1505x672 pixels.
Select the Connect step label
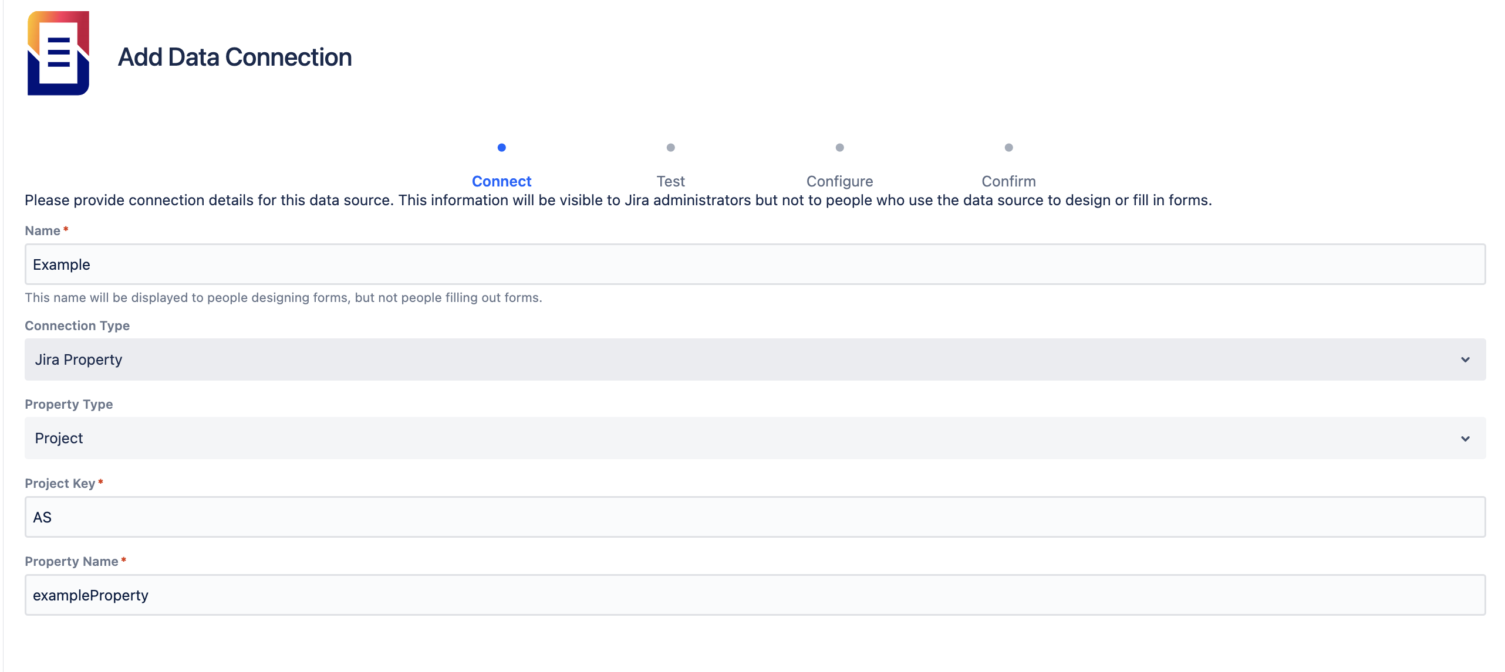(x=501, y=181)
